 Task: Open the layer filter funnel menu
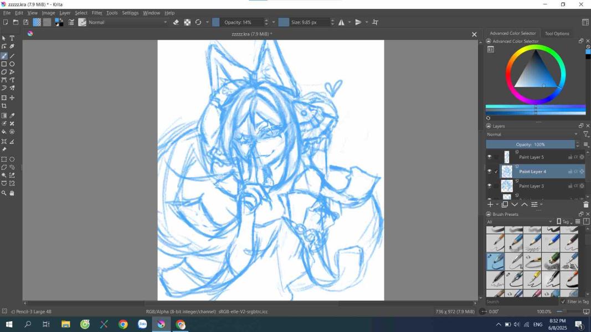pyautogui.click(x=586, y=134)
